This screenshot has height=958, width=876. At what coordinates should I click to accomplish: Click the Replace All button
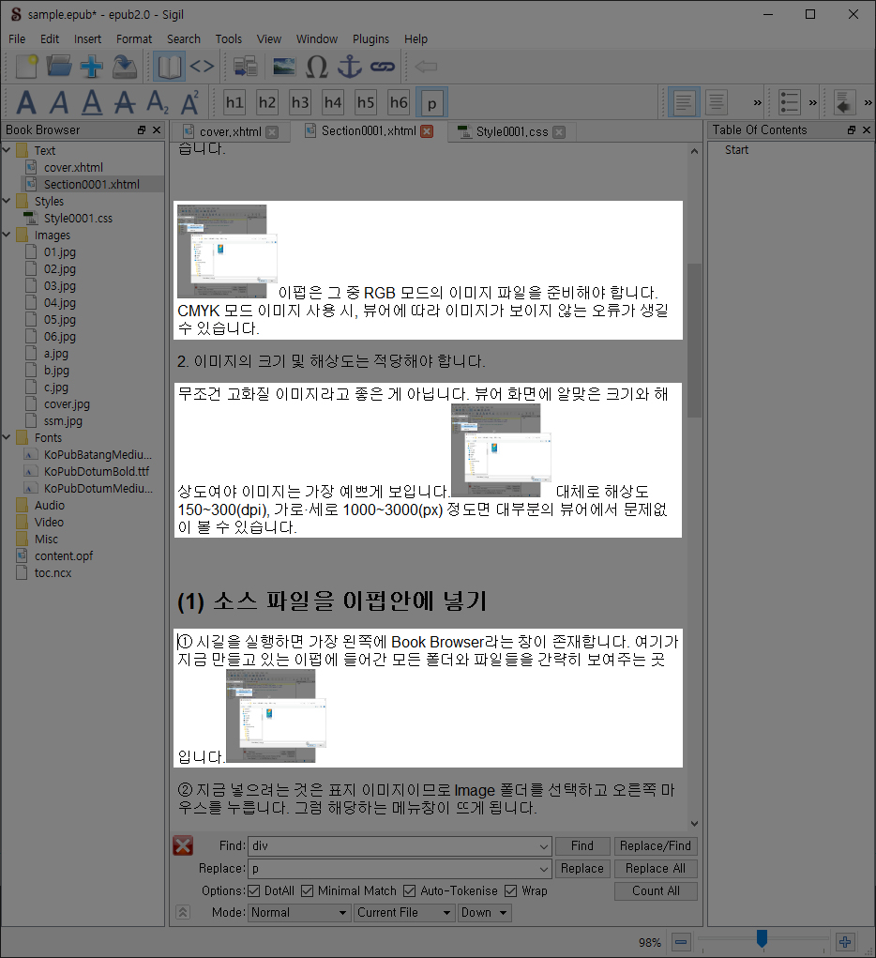pos(655,869)
